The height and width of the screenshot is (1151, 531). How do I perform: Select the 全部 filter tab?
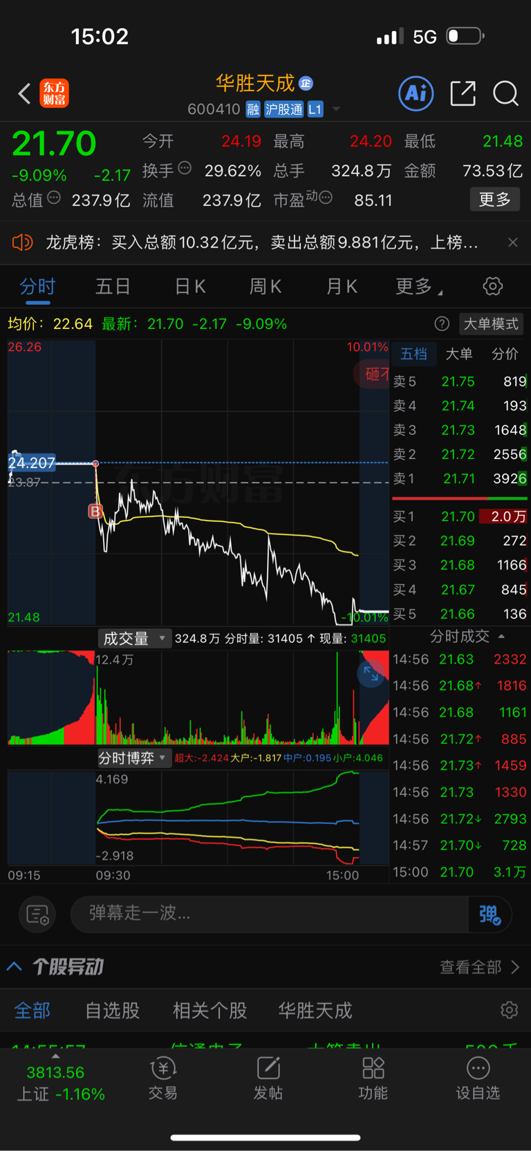[32, 1011]
